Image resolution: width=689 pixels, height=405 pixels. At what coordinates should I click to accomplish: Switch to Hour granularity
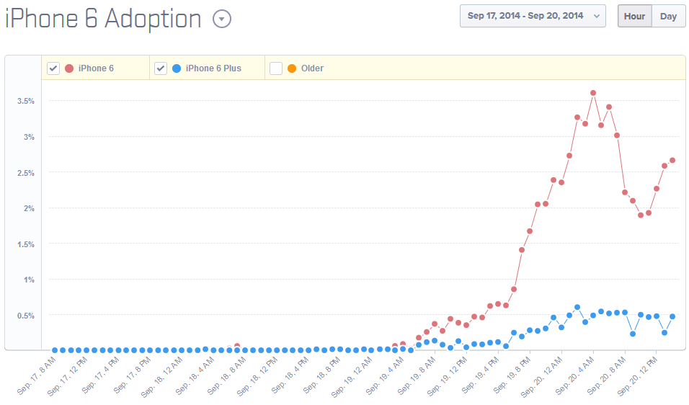[634, 17]
